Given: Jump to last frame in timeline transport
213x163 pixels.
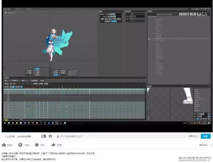Looking at the screenshot, I should pos(19,87).
